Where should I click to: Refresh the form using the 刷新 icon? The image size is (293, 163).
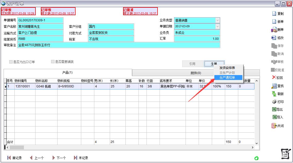(x=279, y=94)
